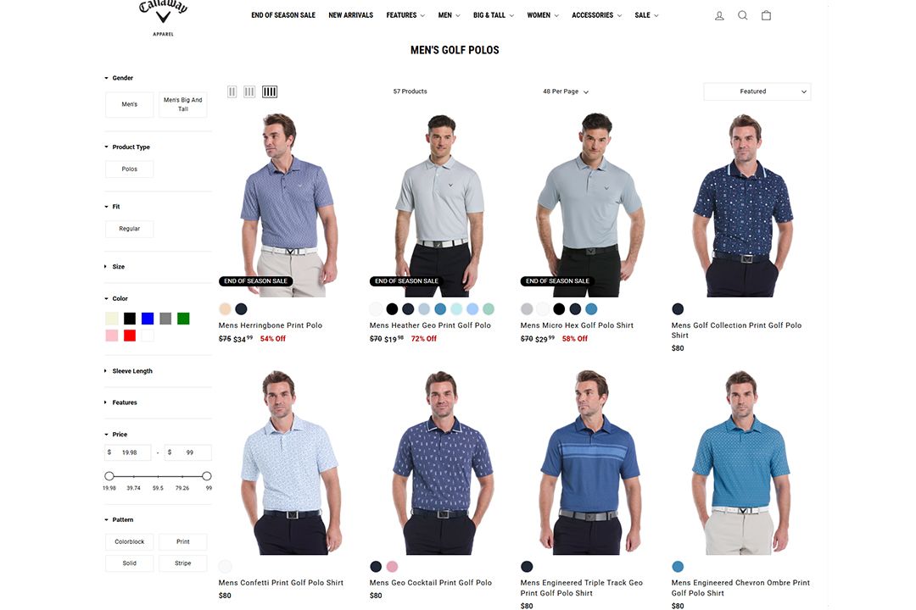Toggle the Colorblock pattern filter
Screen dimensions: 916x610
(129, 541)
